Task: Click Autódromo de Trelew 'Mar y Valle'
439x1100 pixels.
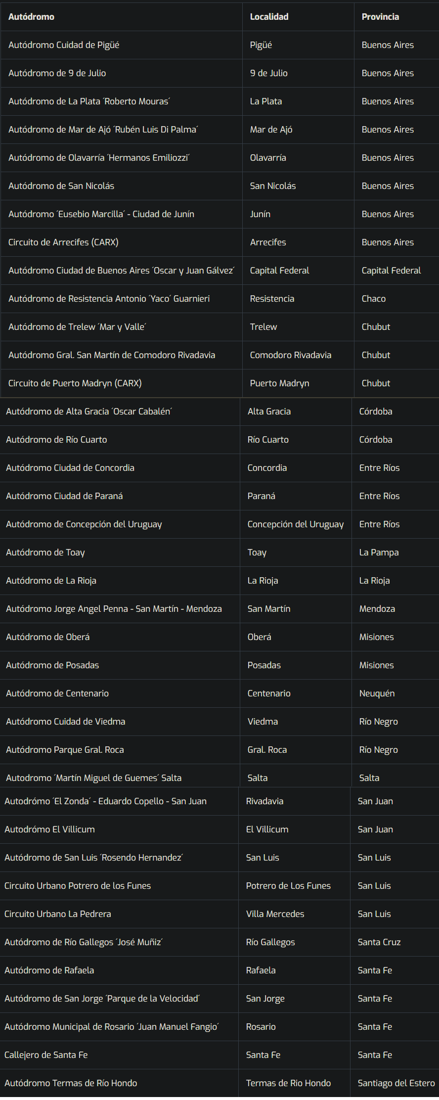Action: pyautogui.click(x=77, y=327)
